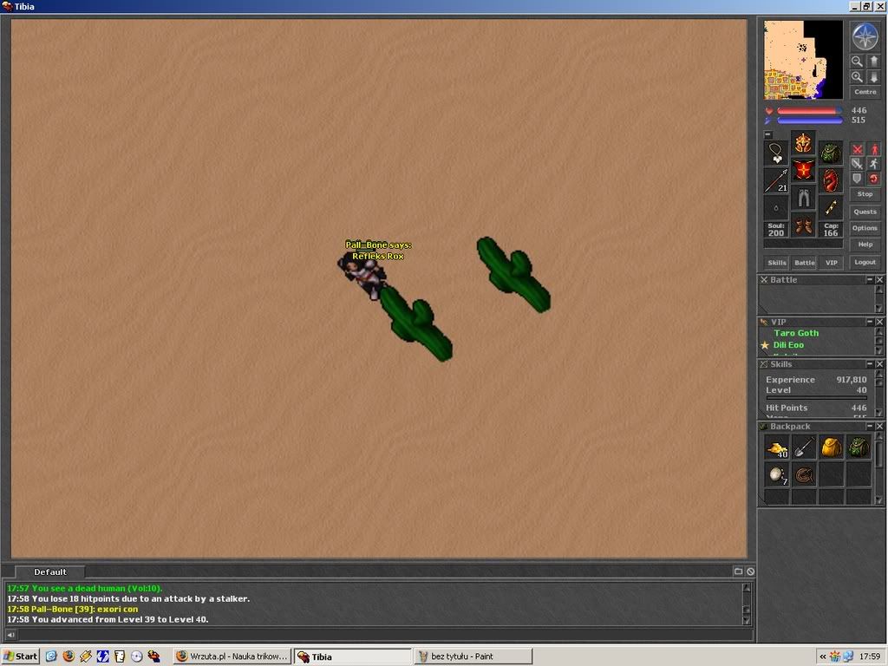
Task: Click the Stop button
Action: [x=865, y=194]
